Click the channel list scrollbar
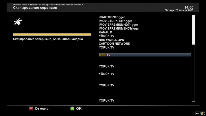Screen dimensions: 206x116 [193, 58]
